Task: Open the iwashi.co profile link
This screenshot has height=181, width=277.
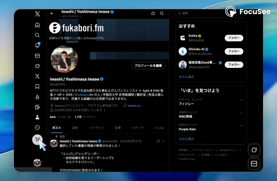Action: point(134,106)
